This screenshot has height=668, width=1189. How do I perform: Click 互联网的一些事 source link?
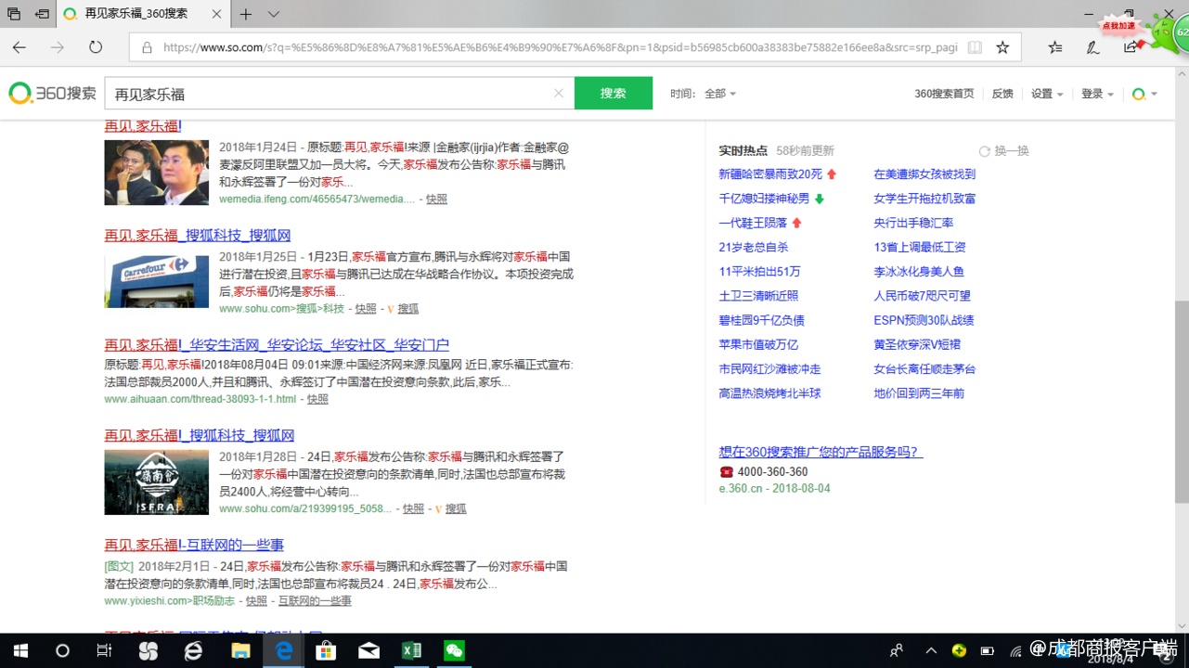pyautogui.click(x=315, y=601)
